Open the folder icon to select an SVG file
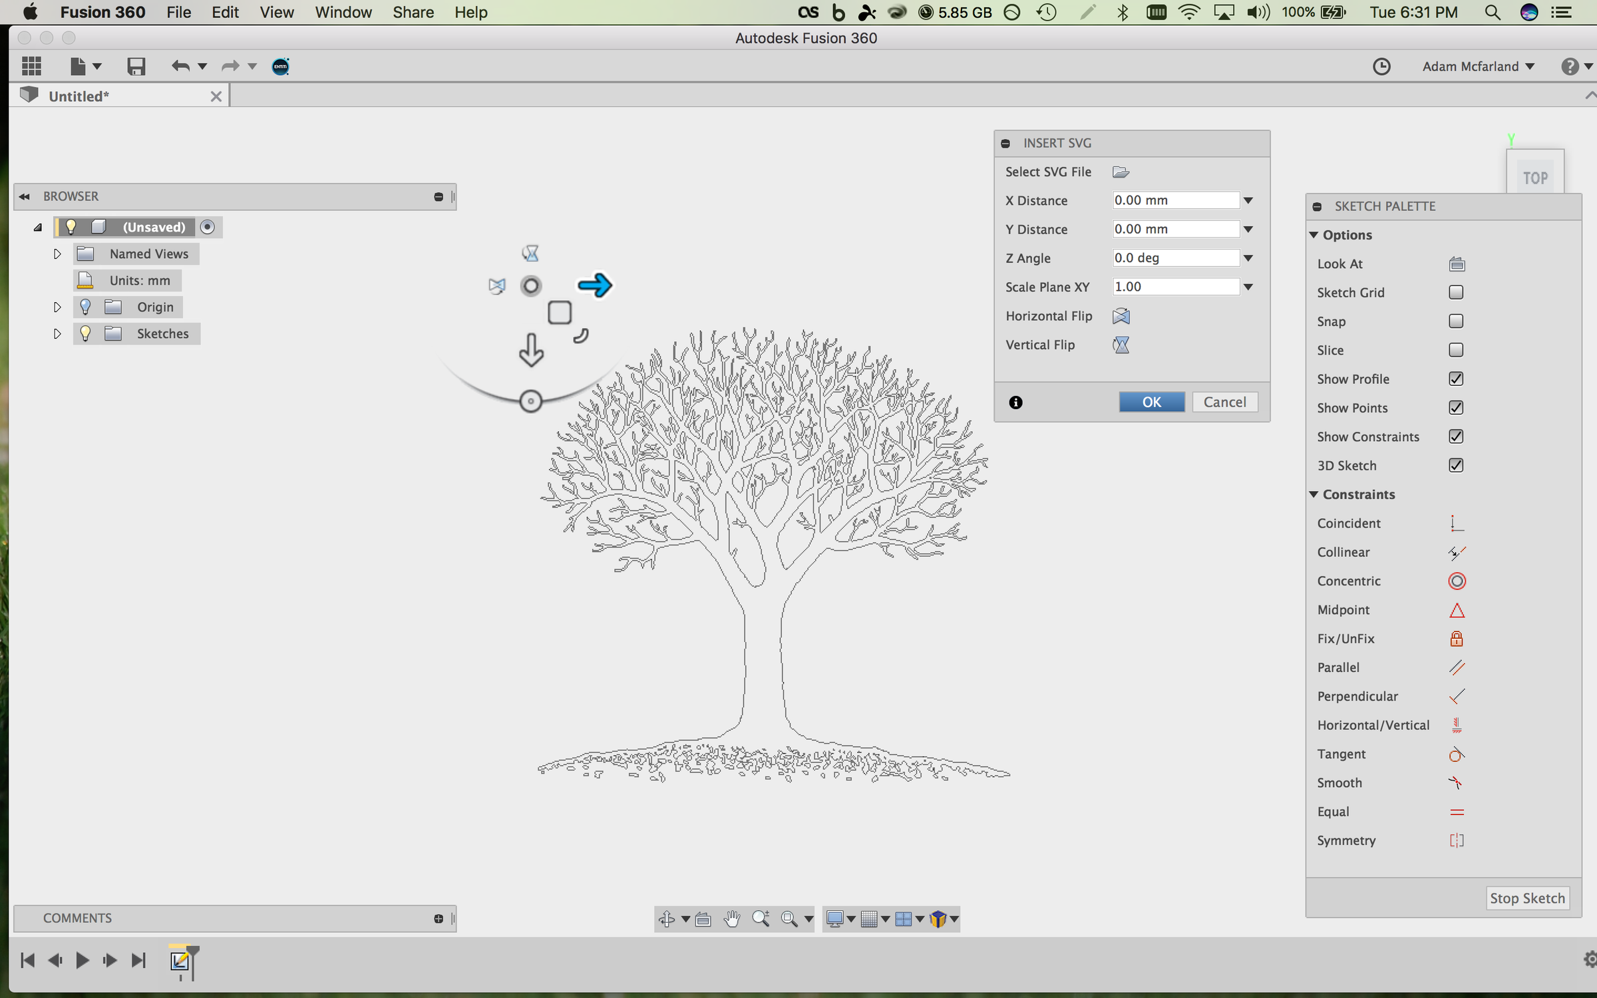Viewport: 1597px width, 998px height. coord(1121,172)
